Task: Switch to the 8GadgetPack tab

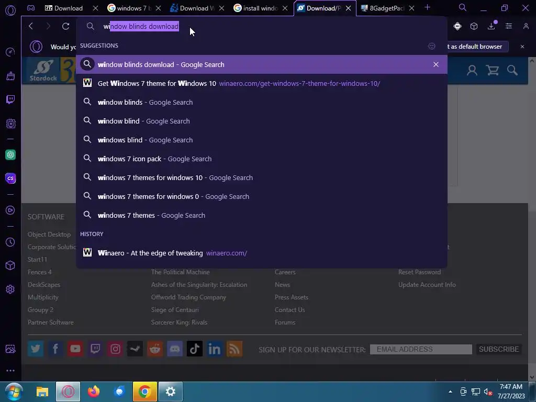Action: [387, 8]
